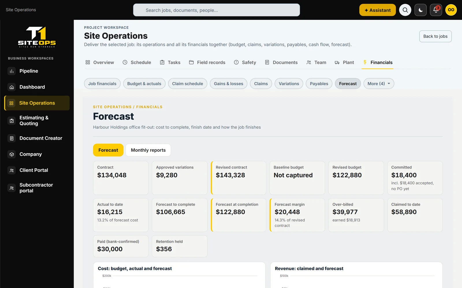Open the Tasks tab
462x288 pixels.
pyautogui.click(x=170, y=62)
